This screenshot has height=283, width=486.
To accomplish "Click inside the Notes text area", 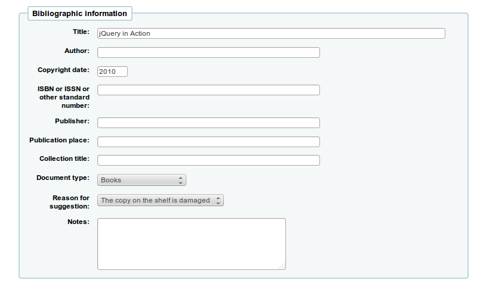I will click(191, 244).
